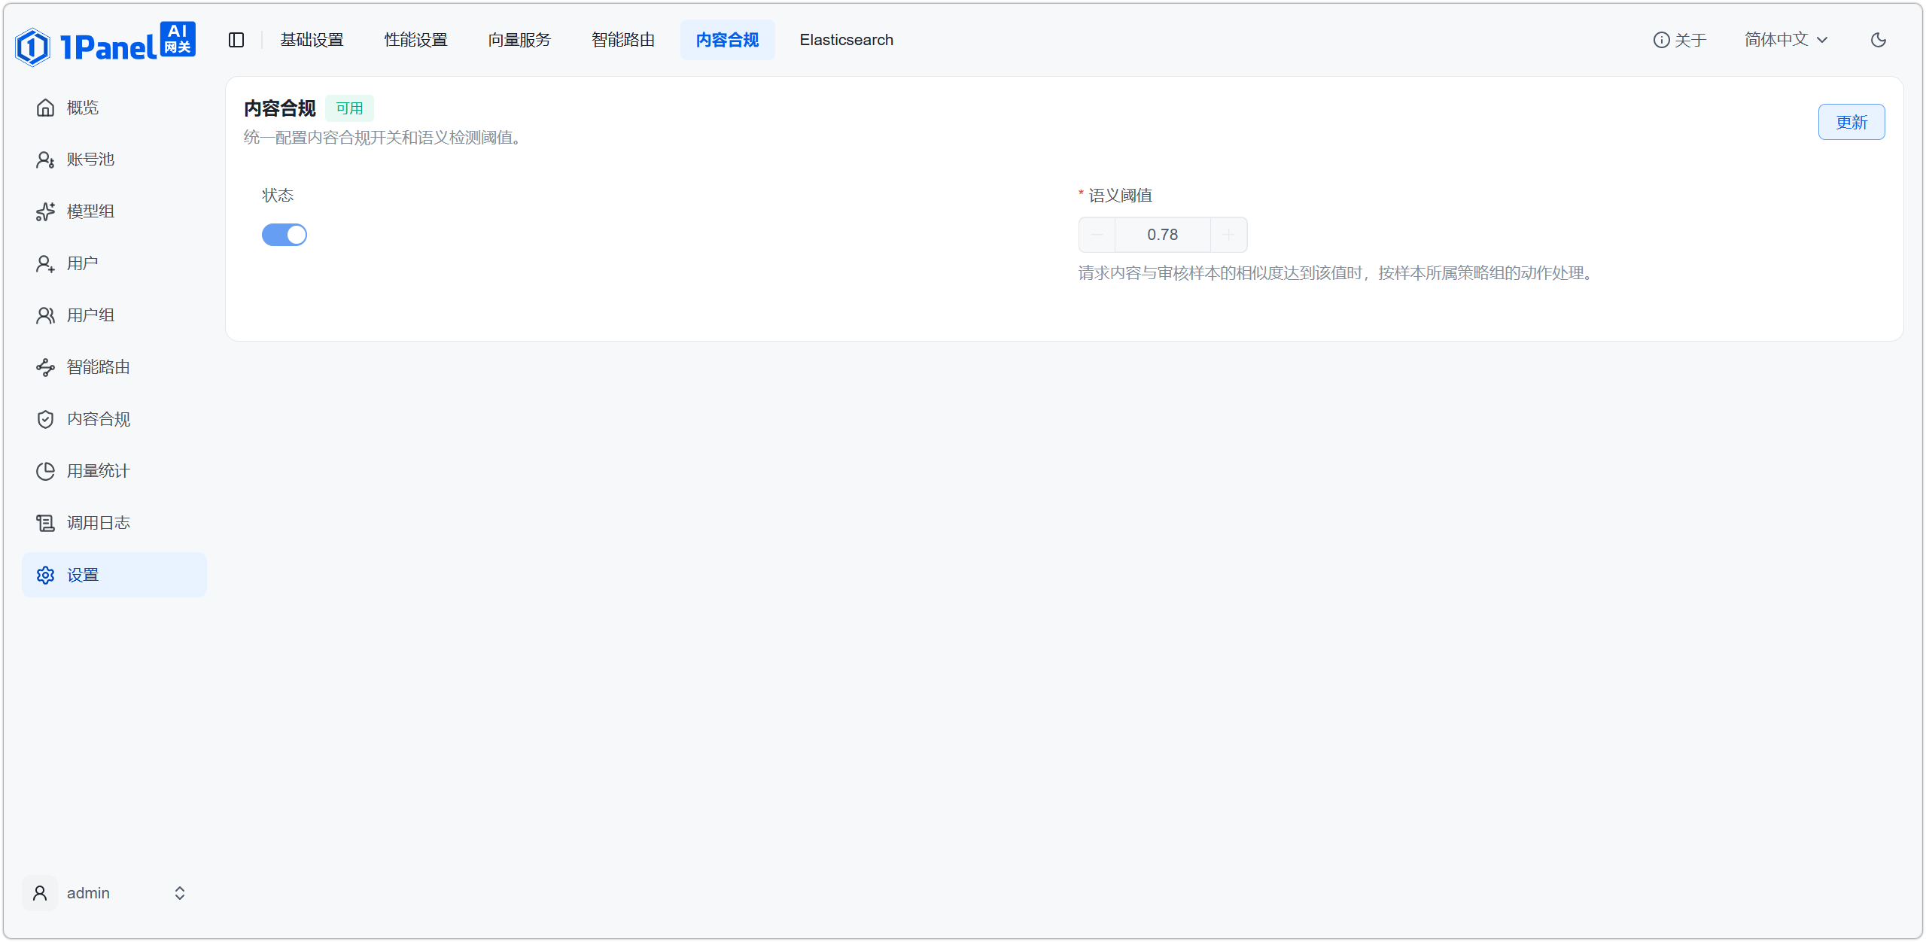This screenshot has height=942, width=1926.
Task: Focus the 语义阈值 value field 0.78
Action: [x=1163, y=235]
